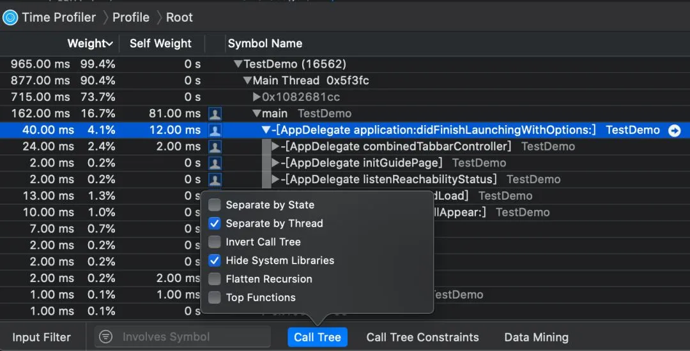Click the user icon on the combinedTabbarController row

pos(215,147)
